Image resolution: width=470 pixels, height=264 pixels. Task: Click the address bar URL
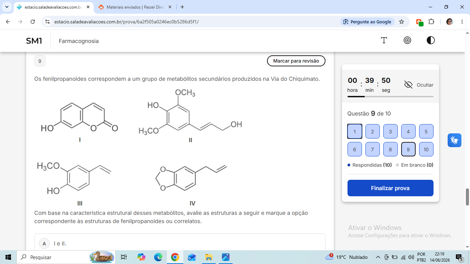127,22
